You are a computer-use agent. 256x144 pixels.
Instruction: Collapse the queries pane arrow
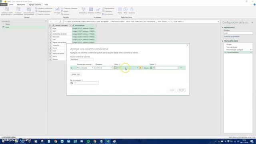click(x=46, y=21)
